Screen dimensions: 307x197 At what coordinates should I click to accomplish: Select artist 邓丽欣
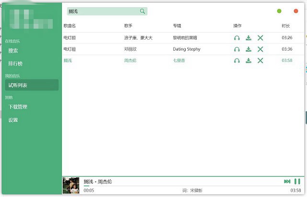tap(130, 49)
